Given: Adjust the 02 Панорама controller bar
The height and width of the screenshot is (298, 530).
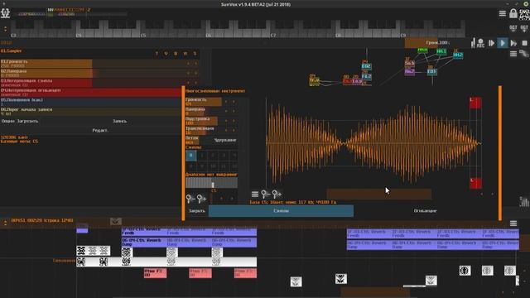Looking at the screenshot, I should click(x=99, y=73).
